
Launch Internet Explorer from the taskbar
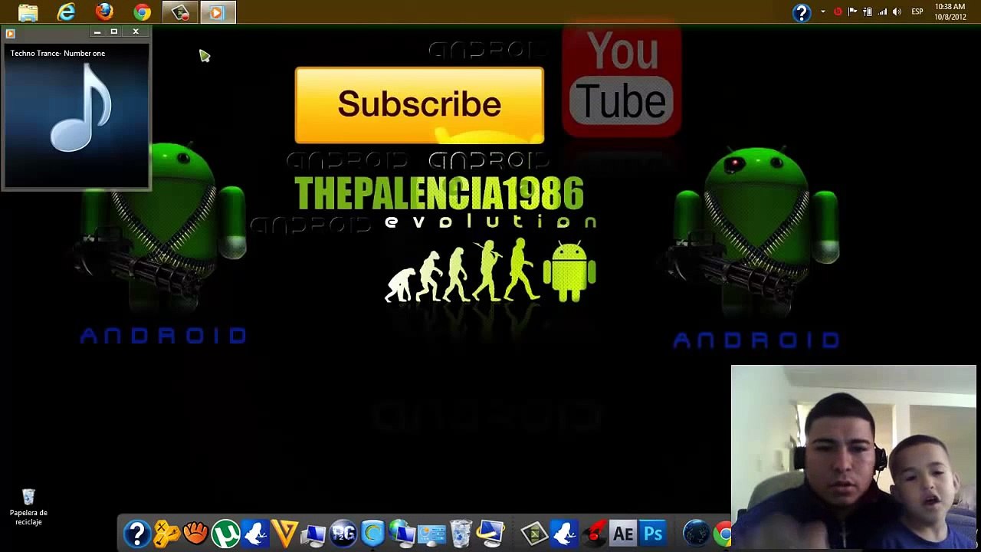pos(67,12)
